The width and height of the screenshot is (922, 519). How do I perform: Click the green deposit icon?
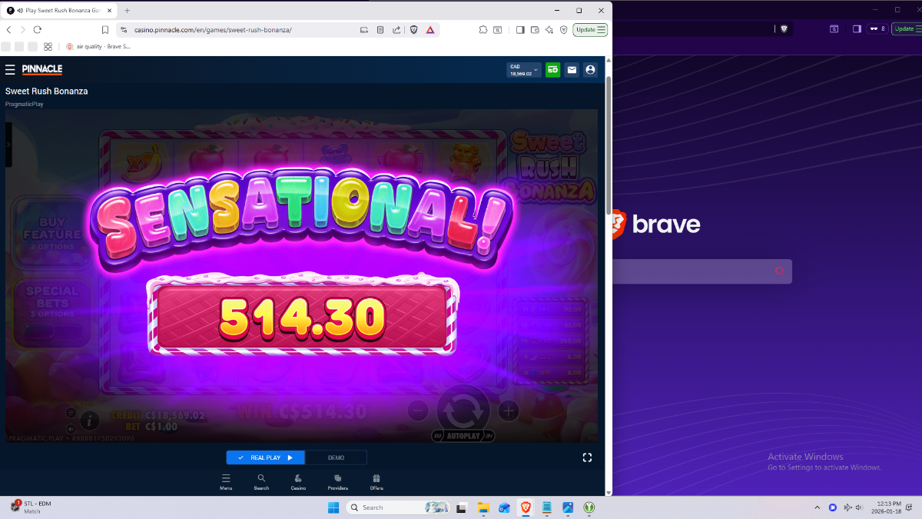[x=552, y=70]
